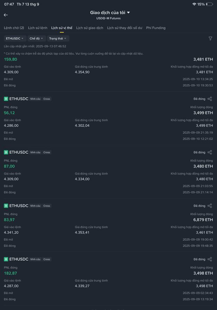This screenshot has width=217, height=310.
Task: Switch to Lệnh chờ (2) tab
Action: pyautogui.click(x=14, y=28)
